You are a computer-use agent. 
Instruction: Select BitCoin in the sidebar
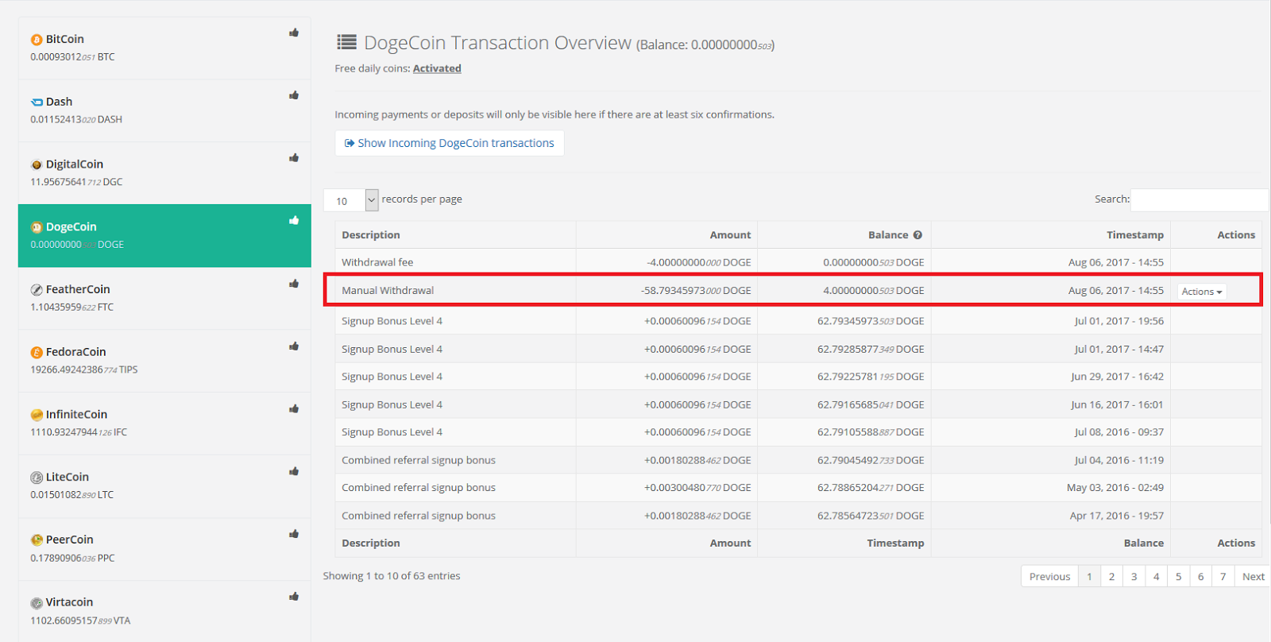pyautogui.click(x=164, y=48)
